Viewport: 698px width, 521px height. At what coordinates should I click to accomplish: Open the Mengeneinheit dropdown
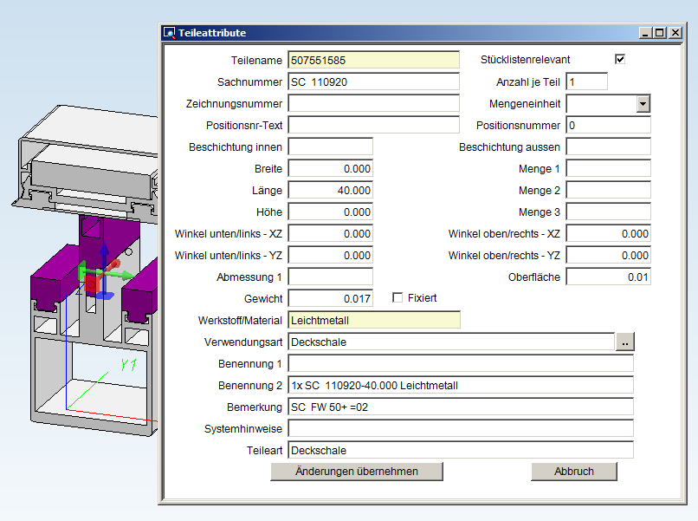(x=643, y=104)
